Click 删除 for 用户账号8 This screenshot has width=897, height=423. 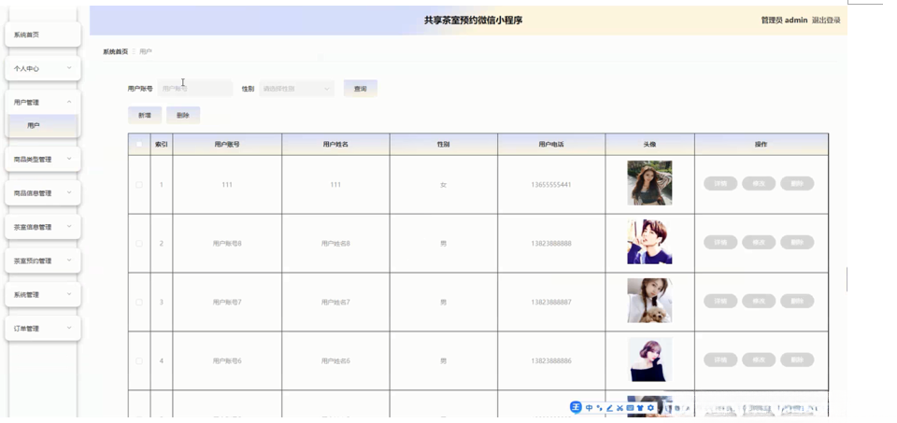click(x=797, y=243)
